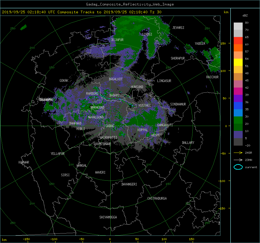Screen dimensions: 260x243
Task: Click the RAICHUR city label
Action: (x=212, y=77)
